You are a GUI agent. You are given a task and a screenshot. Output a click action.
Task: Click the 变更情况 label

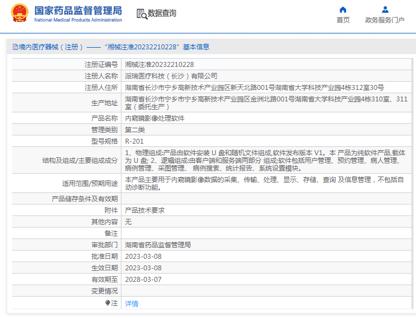[x=104, y=291]
